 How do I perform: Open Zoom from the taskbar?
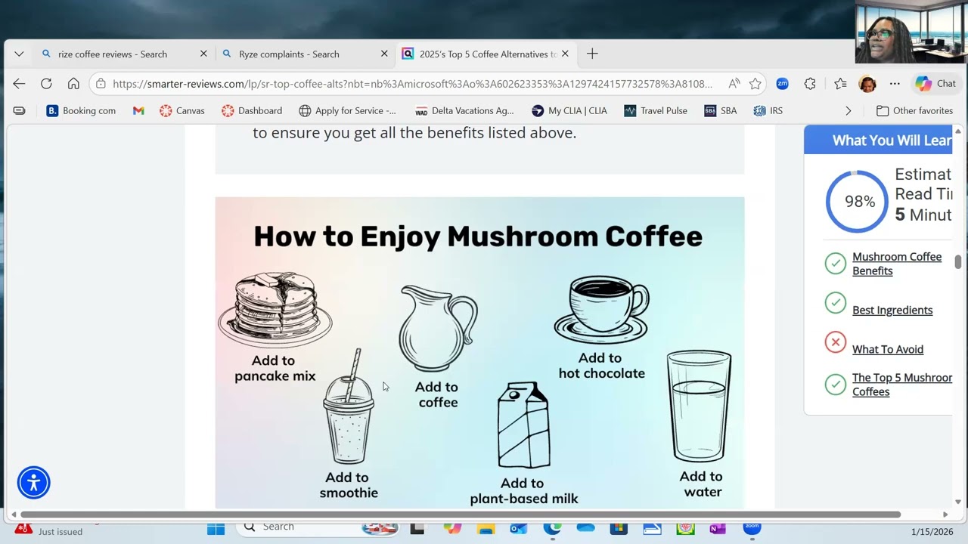coord(752,528)
